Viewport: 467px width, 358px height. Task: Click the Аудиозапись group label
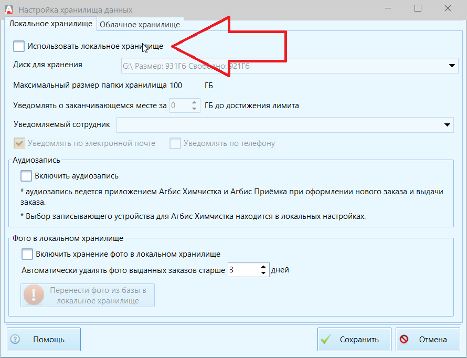pyautogui.click(x=36, y=160)
